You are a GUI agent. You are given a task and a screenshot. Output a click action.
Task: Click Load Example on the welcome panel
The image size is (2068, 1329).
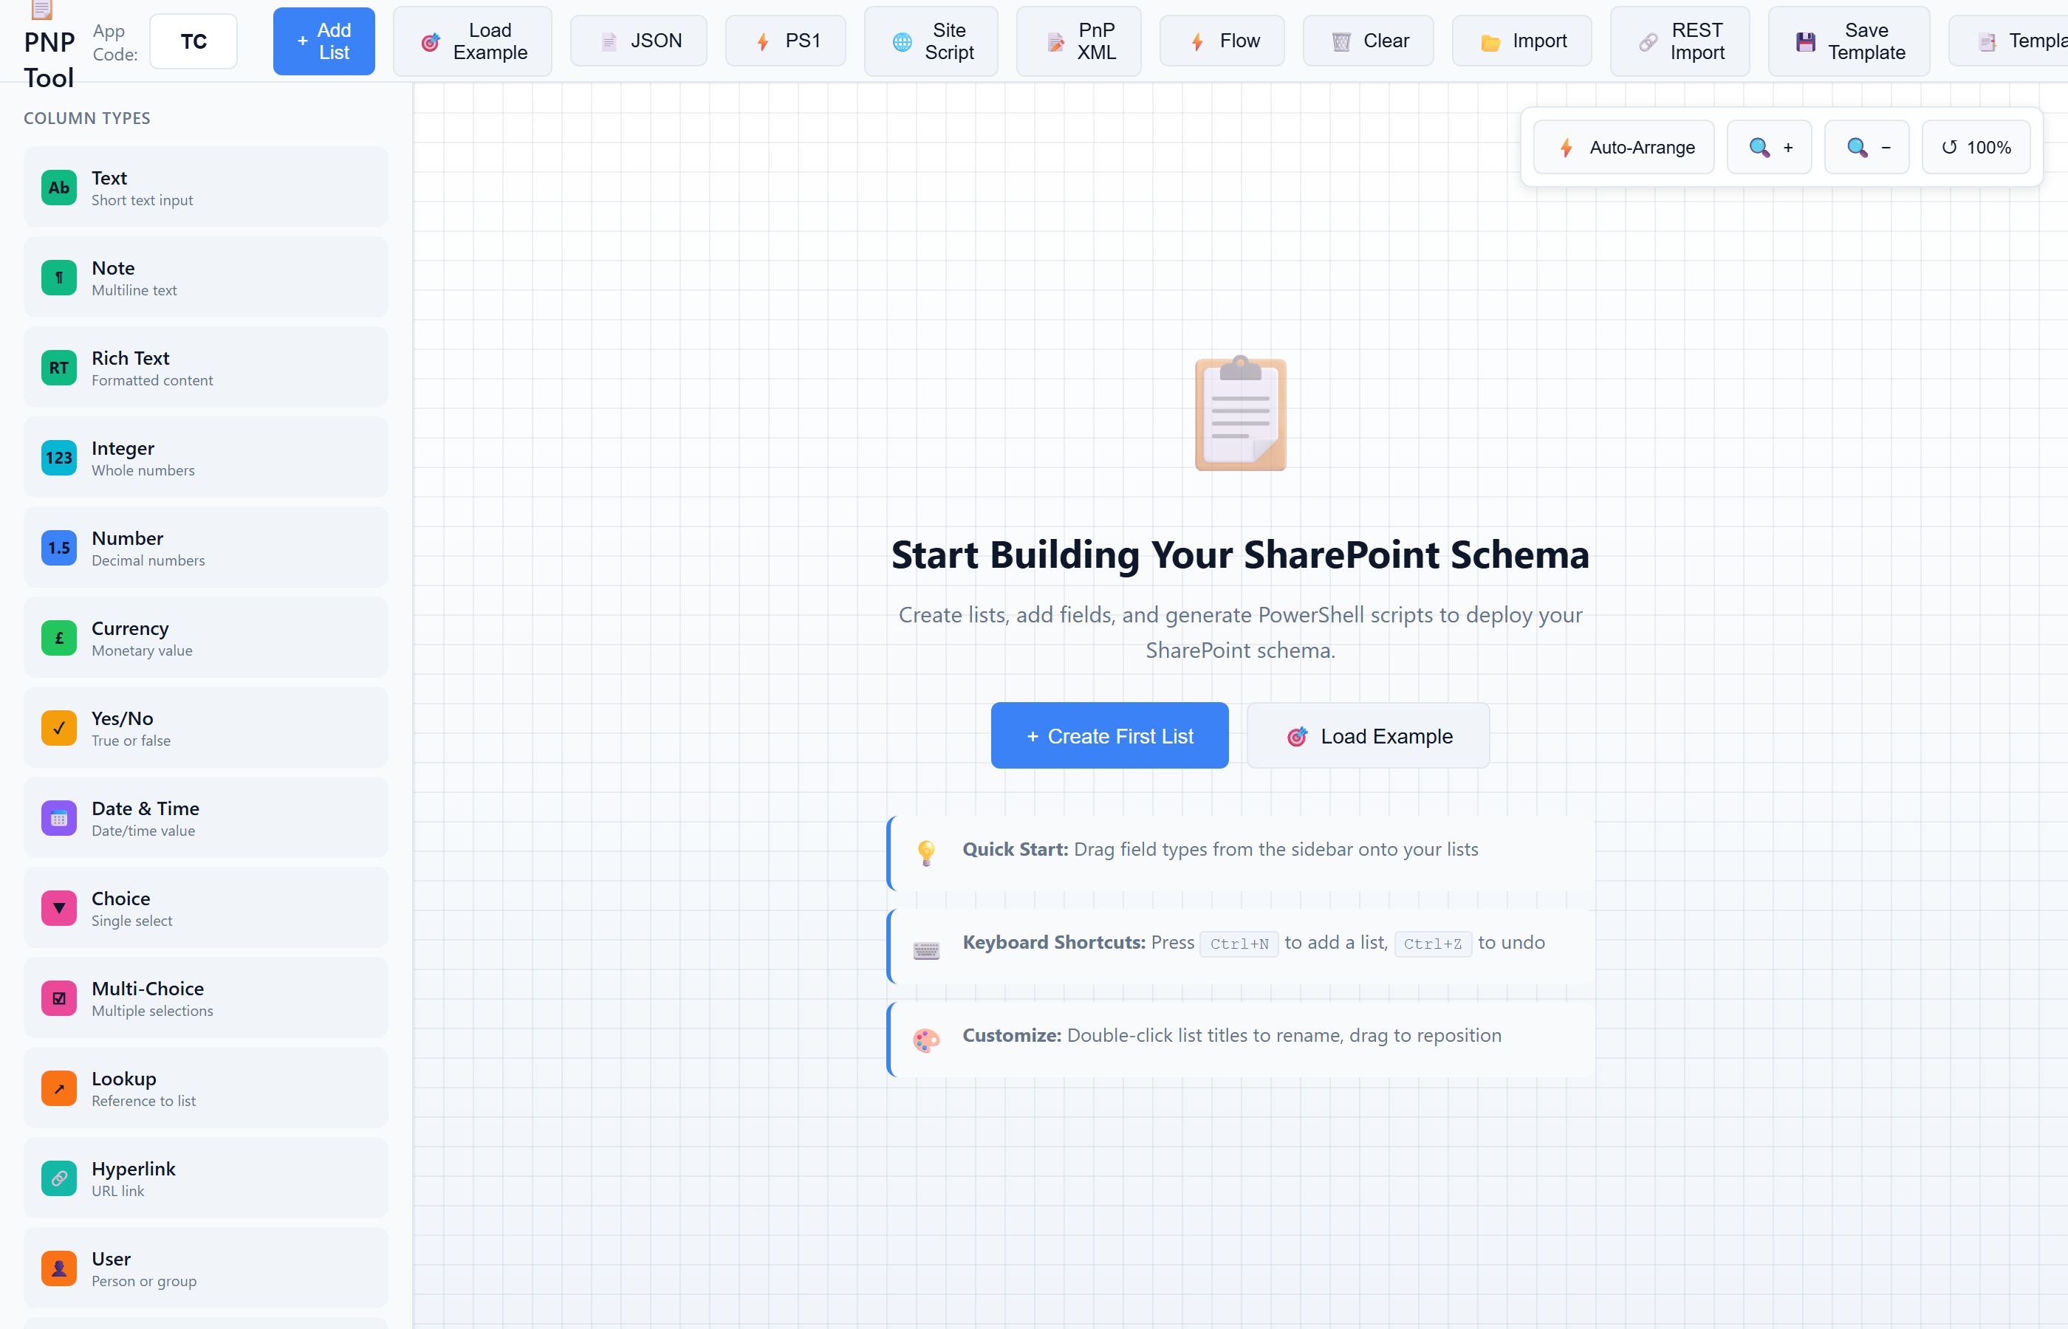click(1368, 735)
